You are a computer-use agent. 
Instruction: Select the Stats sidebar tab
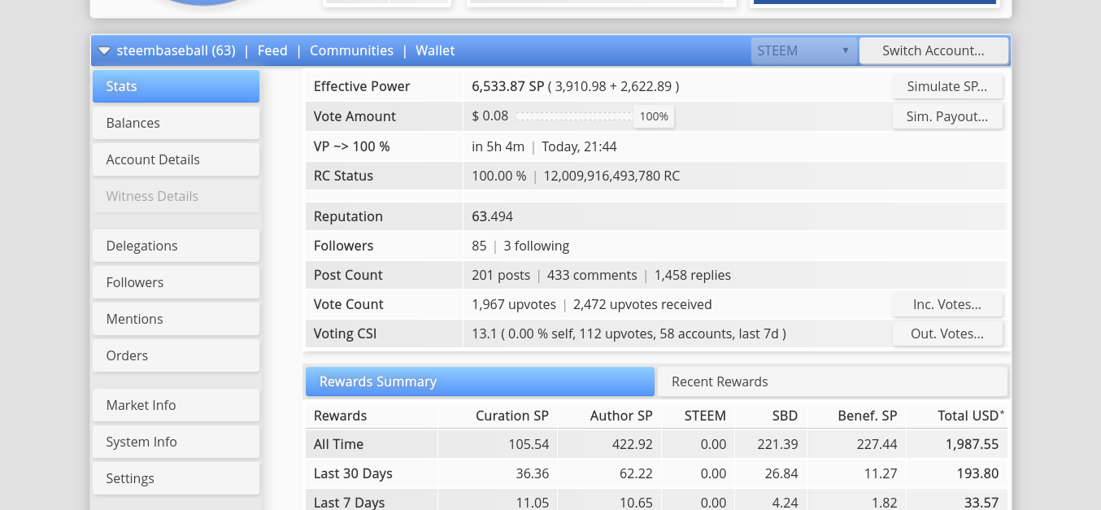click(176, 86)
